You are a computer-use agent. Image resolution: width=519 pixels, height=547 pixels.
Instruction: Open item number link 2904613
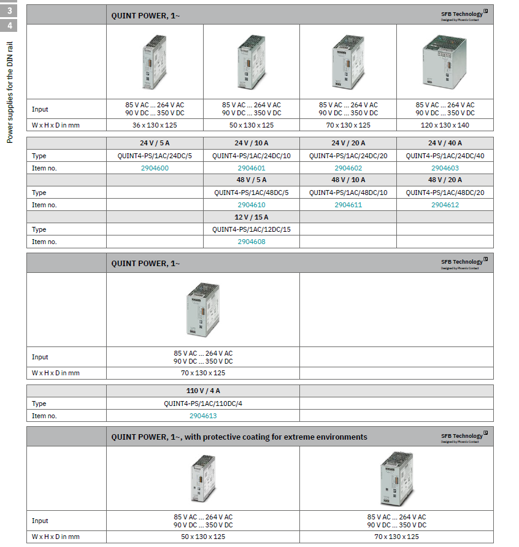point(203,416)
